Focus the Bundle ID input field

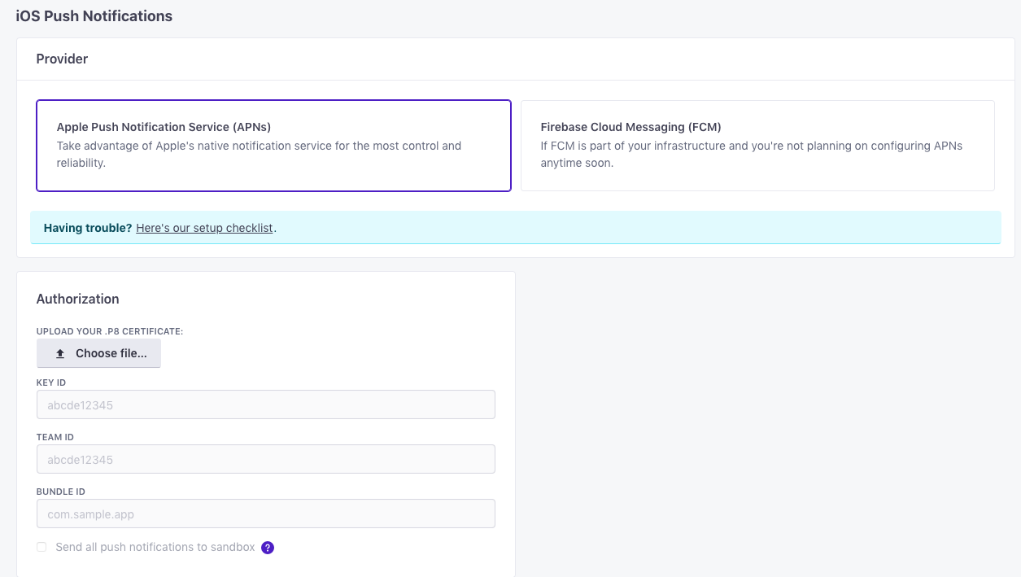[x=266, y=514]
